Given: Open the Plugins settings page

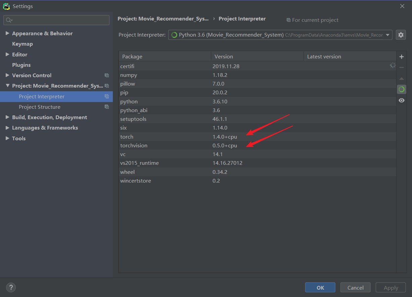Looking at the screenshot, I should (x=21, y=65).
